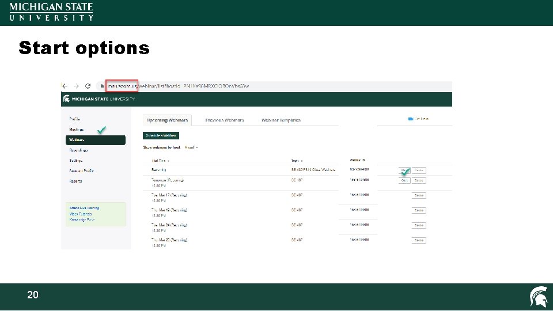Click the Show webinars by host label
Screen dimensions: 553x311
pyautogui.click(x=161, y=147)
